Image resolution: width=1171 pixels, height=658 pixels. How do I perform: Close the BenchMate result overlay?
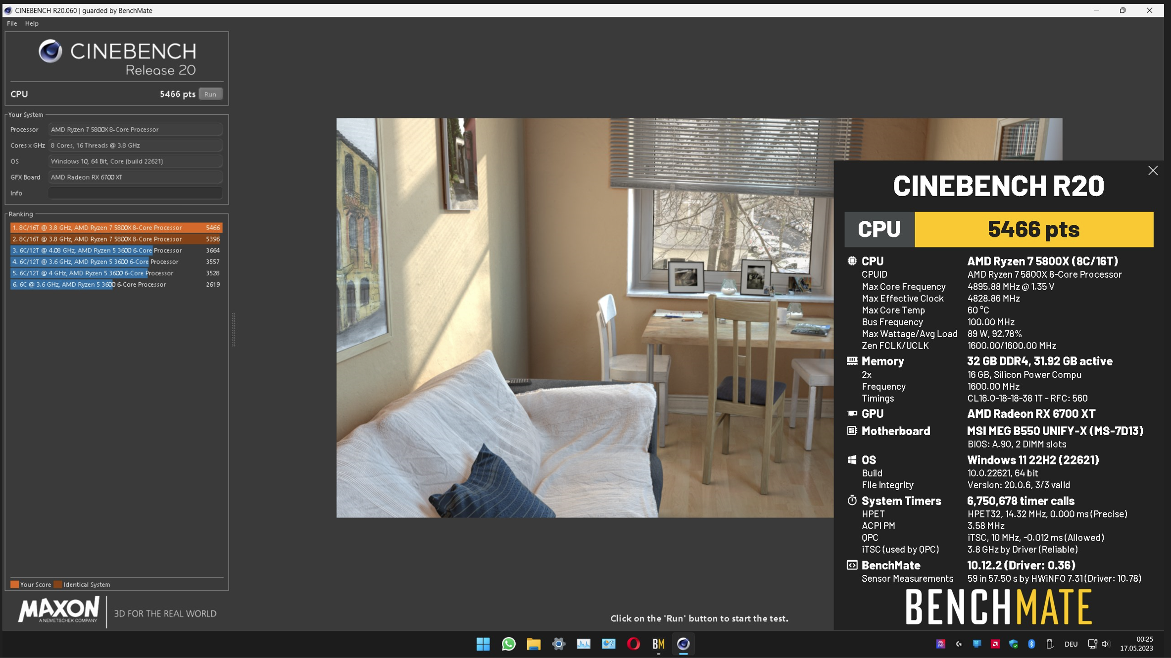pyautogui.click(x=1153, y=171)
